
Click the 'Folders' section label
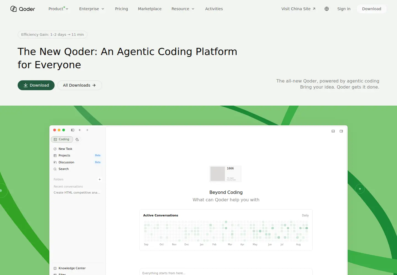(58, 179)
